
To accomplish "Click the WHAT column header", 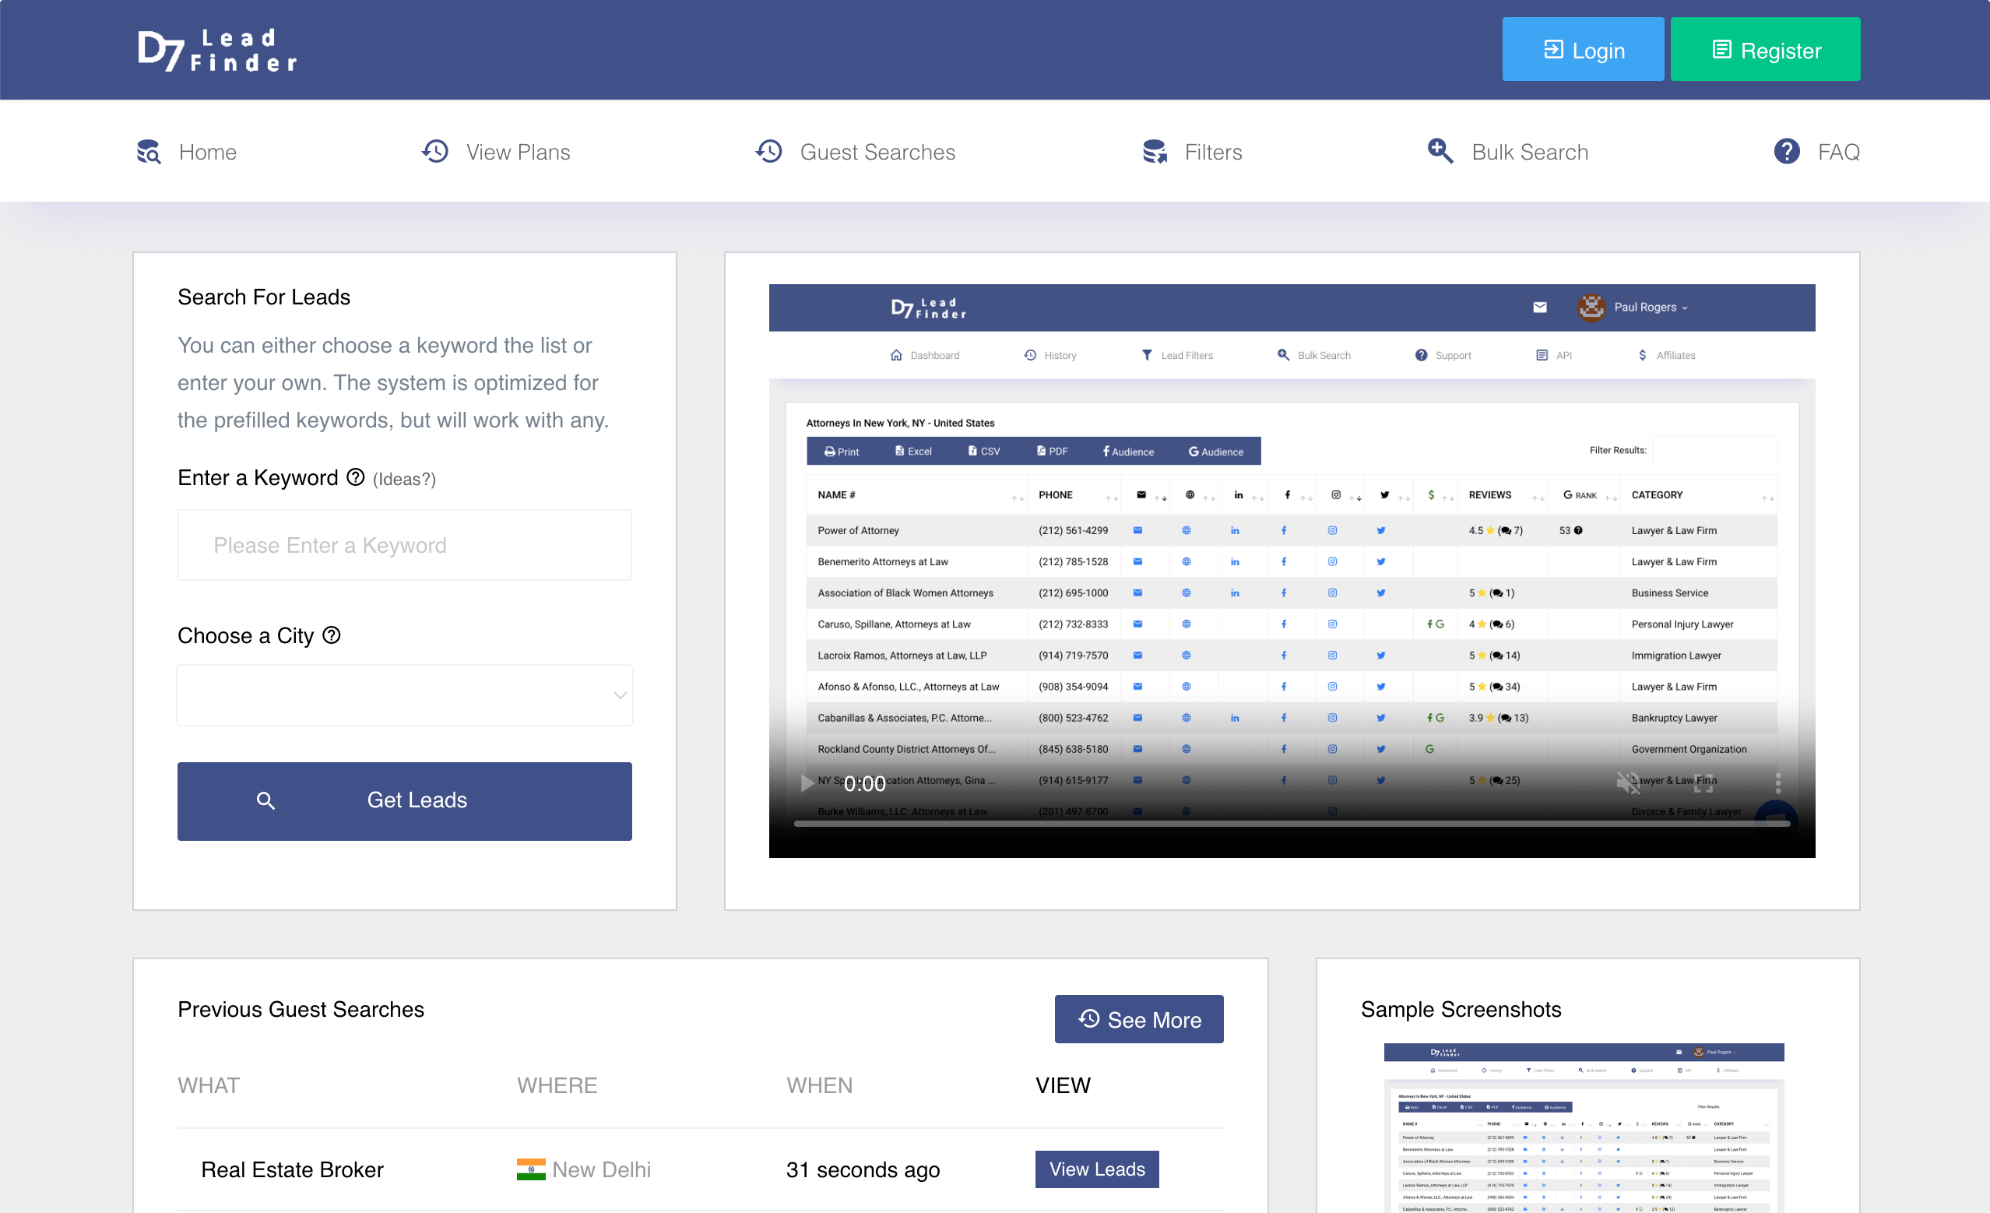I will [209, 1085].
